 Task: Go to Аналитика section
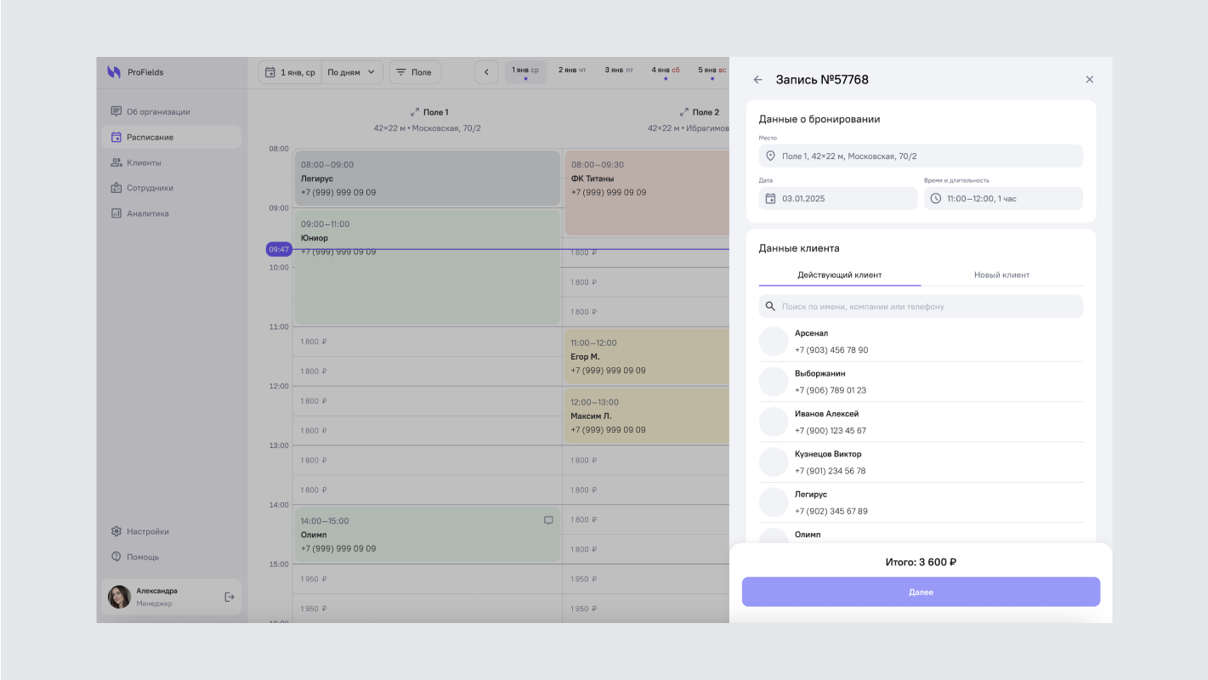click(147, 213)
